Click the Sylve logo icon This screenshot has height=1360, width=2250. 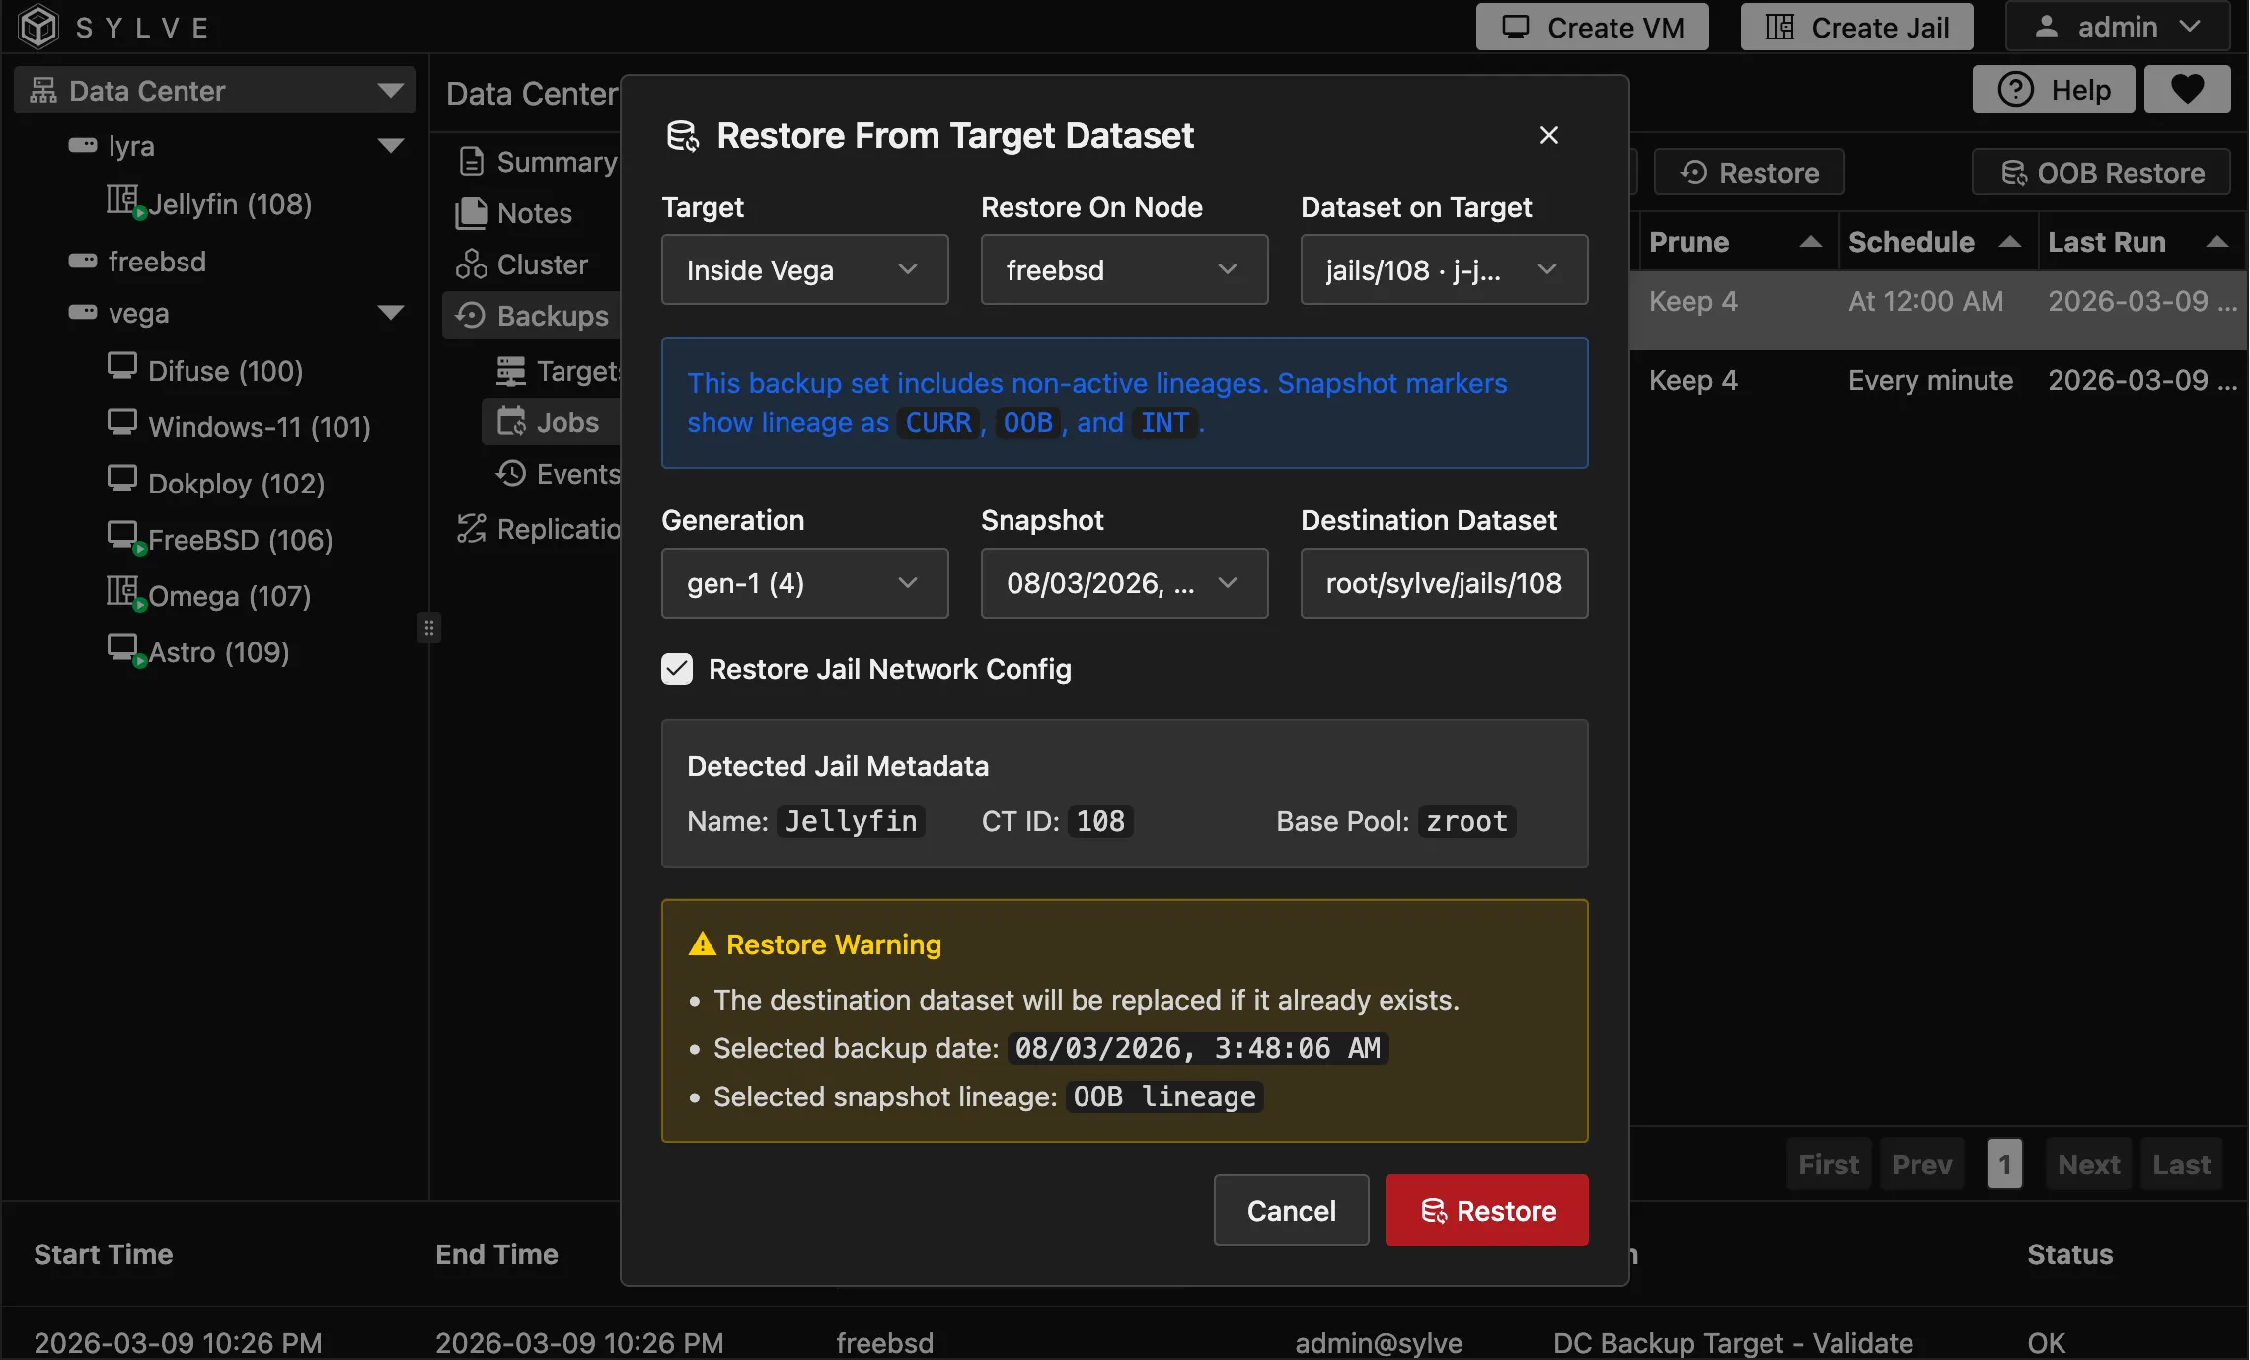pyautogui.click(x=39, y=27)
